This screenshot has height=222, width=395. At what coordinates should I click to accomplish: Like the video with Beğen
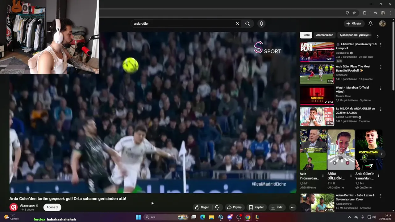202,207
